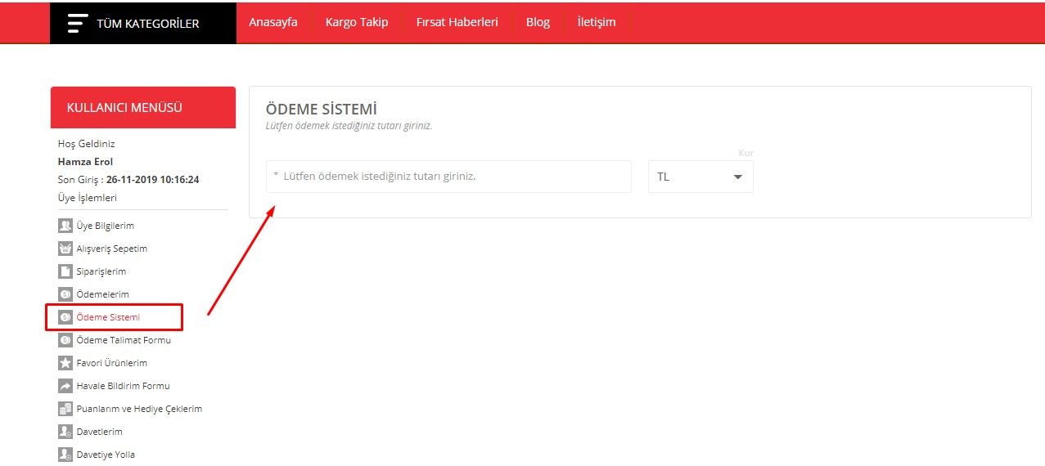Focus the payment amount input field
The image size is (1045, 466).
[x=448, y=177]
